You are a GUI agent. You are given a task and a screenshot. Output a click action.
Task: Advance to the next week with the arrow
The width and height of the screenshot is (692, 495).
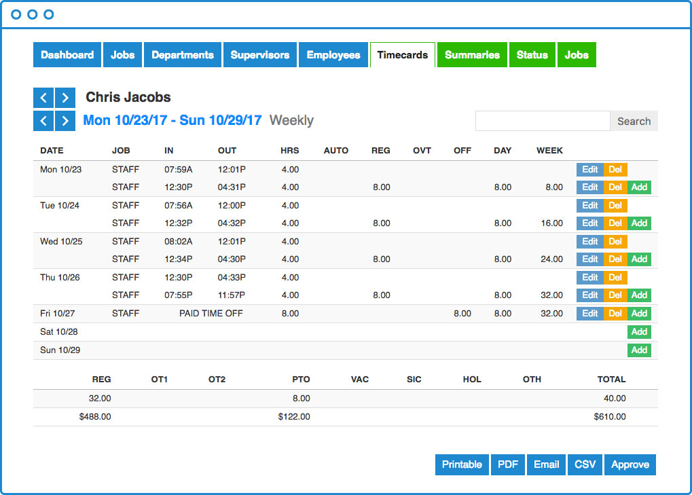tap(65, 120)
